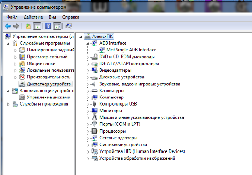Collapse the Алекс-ПК root node
Screen dimensions: 252x175
pyautogui.click(x=81, y=37)
